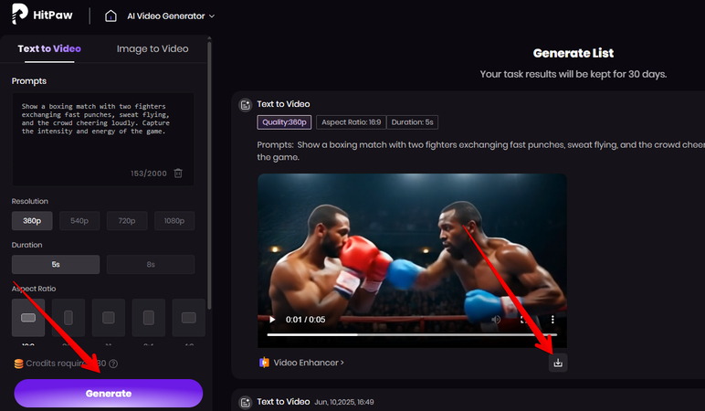Open the credits help question mark icon

point(114,364)
